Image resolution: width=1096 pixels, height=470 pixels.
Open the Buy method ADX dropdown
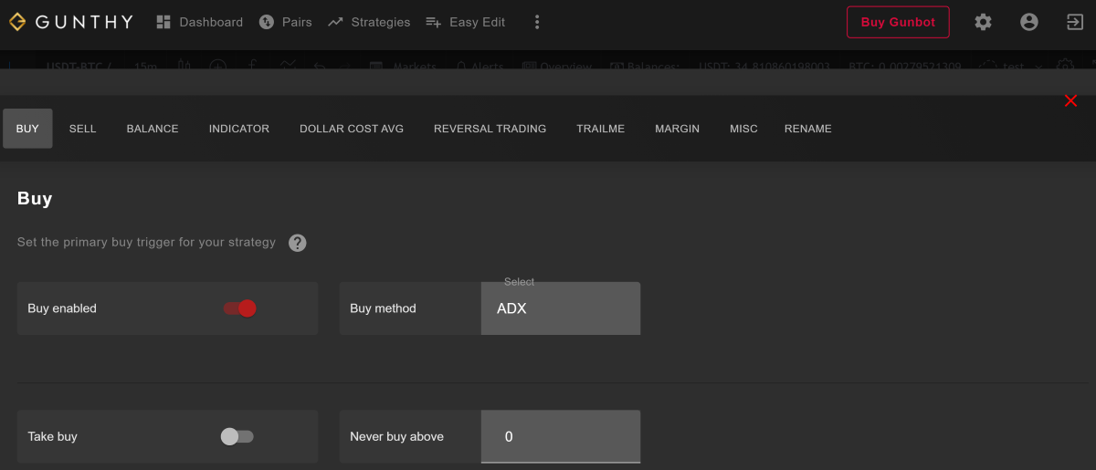click(x=561, y=308)
